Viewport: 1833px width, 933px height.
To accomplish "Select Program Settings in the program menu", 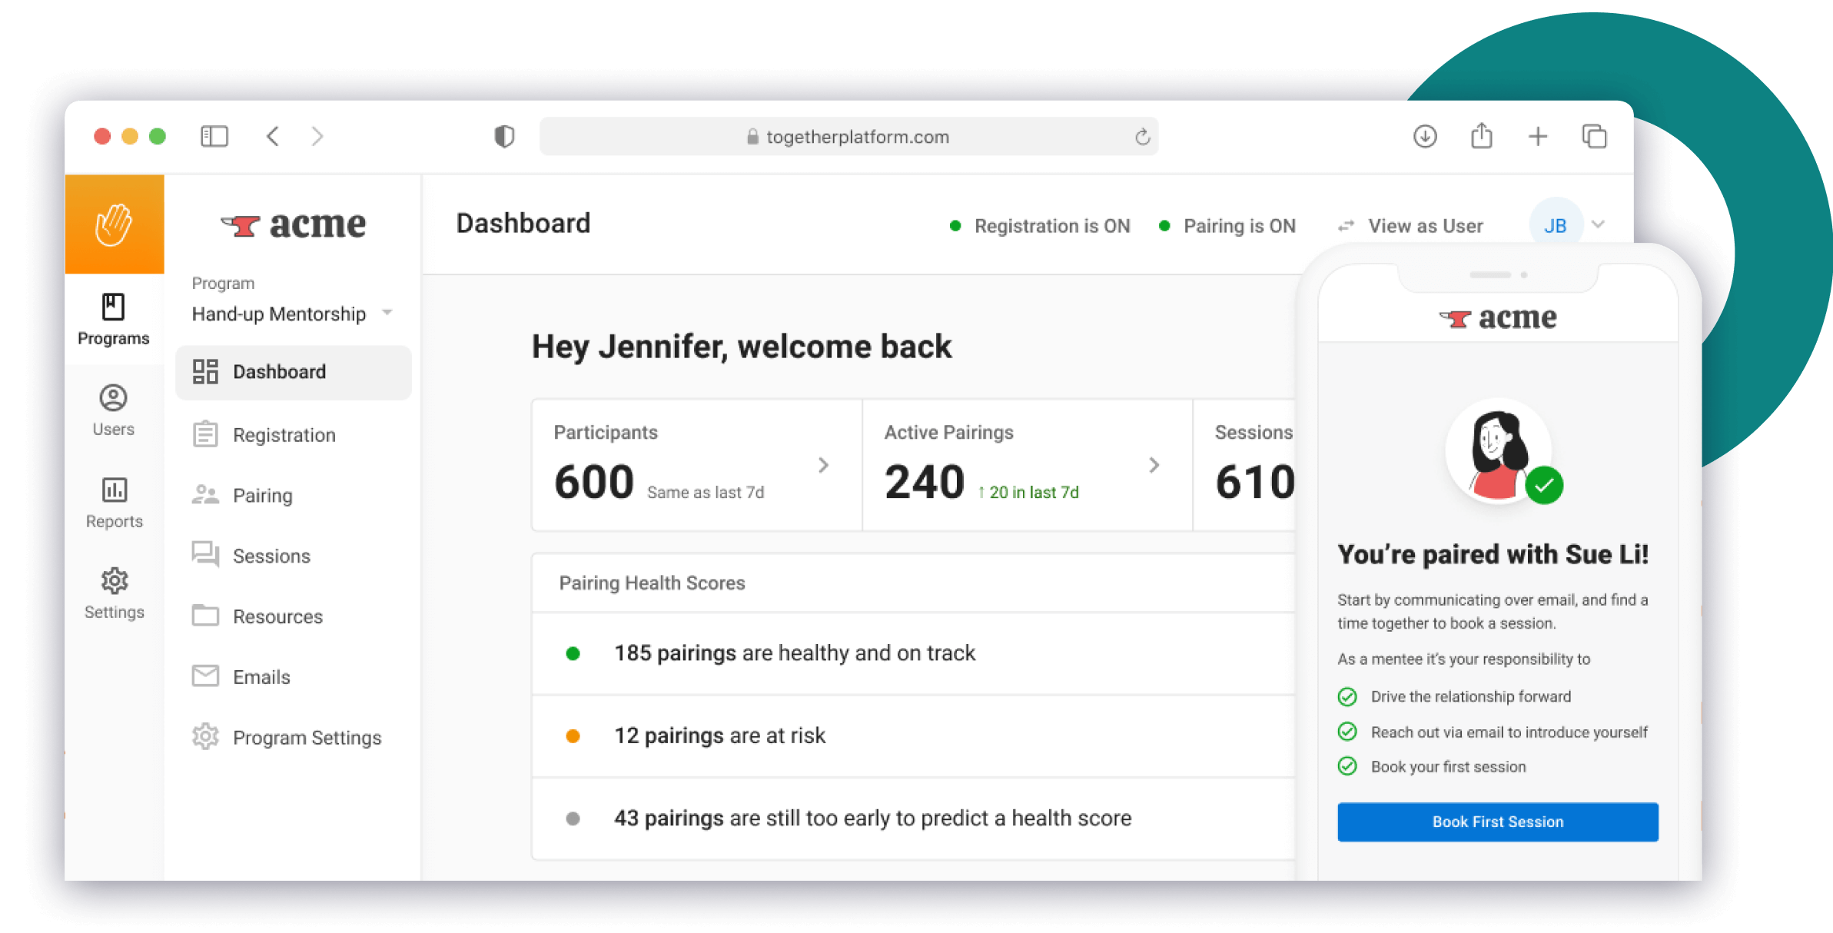I will [294, 738].
